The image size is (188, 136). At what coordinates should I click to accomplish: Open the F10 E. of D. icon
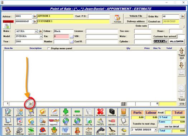[x=100, y=122]
